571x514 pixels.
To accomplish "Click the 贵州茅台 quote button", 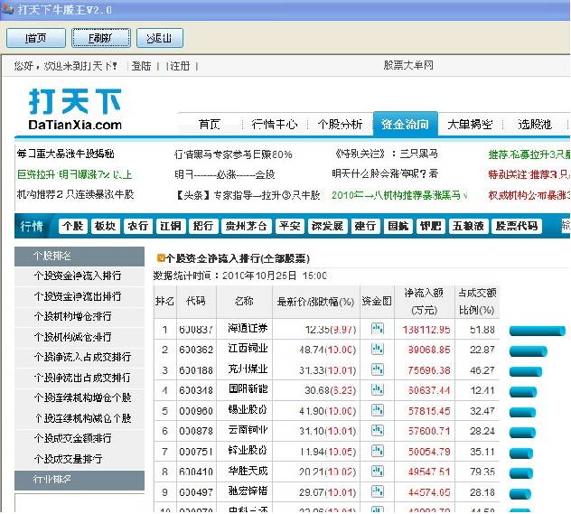I will (x=246, y=226).
